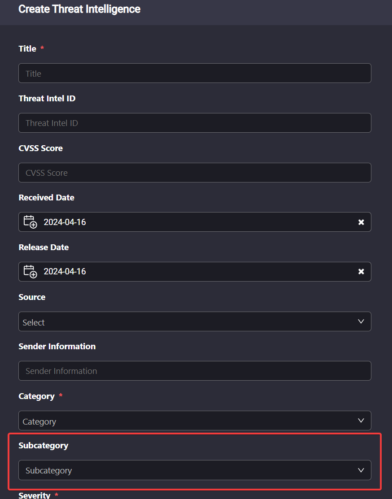Open the Received Date calendar picker icon
Screen dimensions: 392x499
(x=30, y=222)
